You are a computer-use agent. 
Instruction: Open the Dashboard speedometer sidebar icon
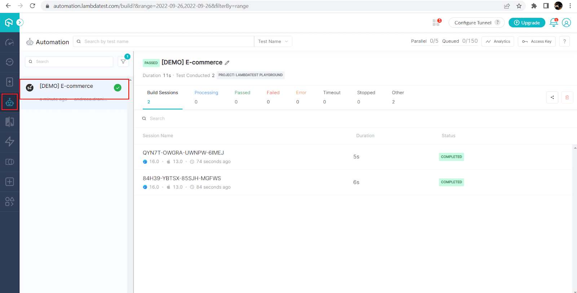coord(10,42)
